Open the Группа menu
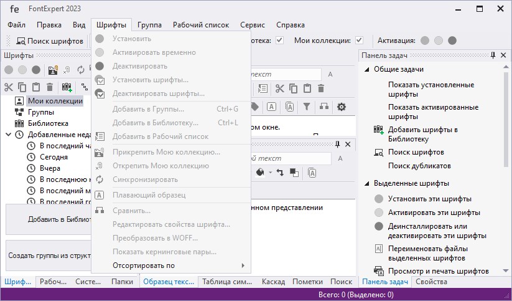Screen dimensions: 512x301 [x=149, y=25]
